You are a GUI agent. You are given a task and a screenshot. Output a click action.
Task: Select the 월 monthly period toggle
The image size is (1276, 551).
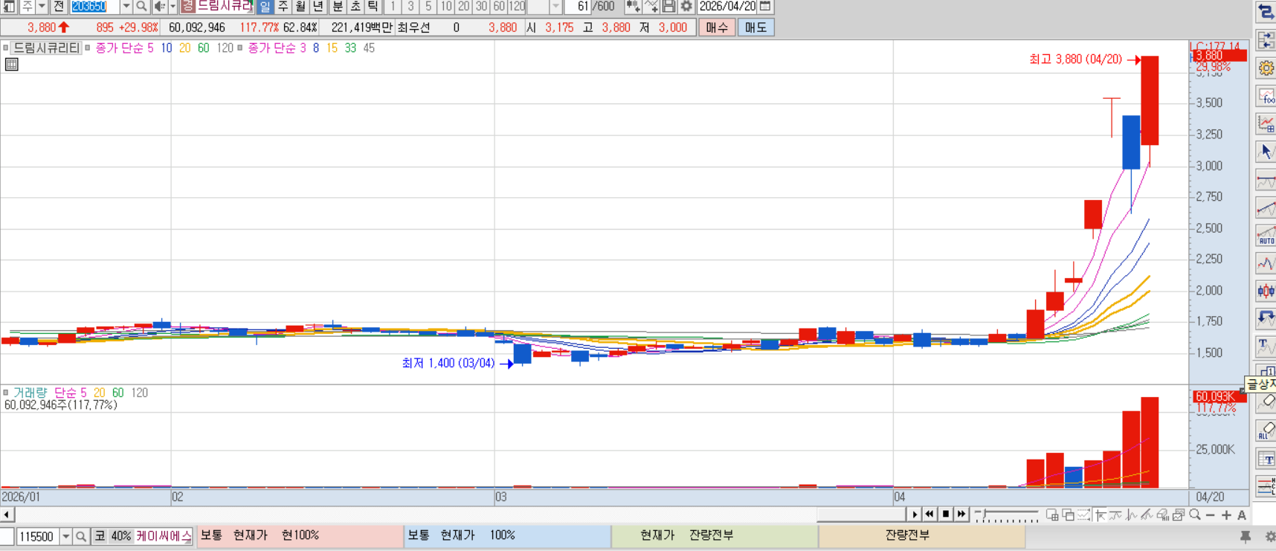301,7
